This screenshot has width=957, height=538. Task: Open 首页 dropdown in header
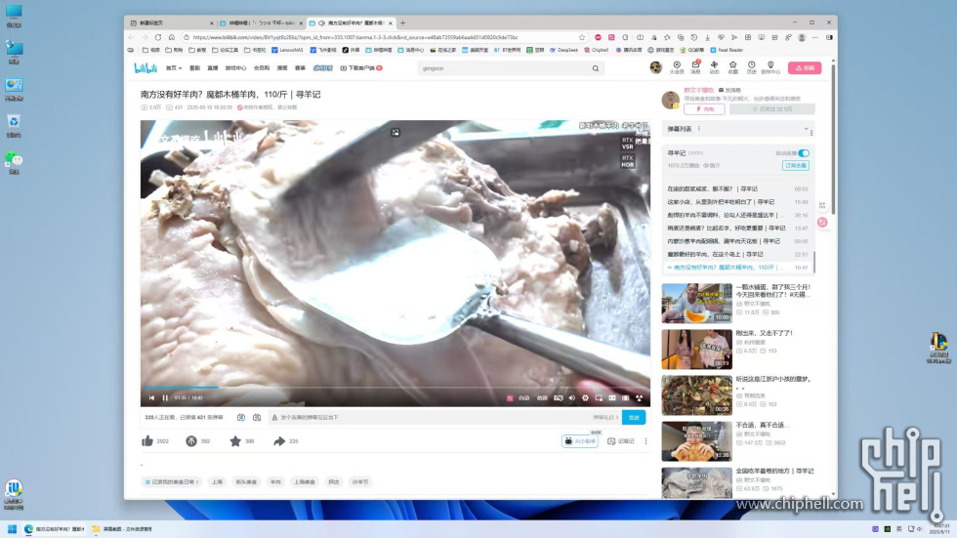coord(174,68)
